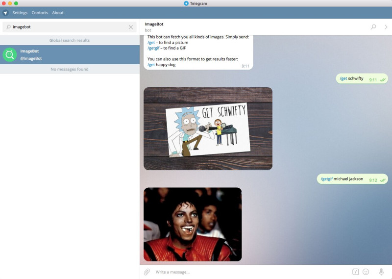Open the emoji picker smiley icon

[x=366, y=272]
